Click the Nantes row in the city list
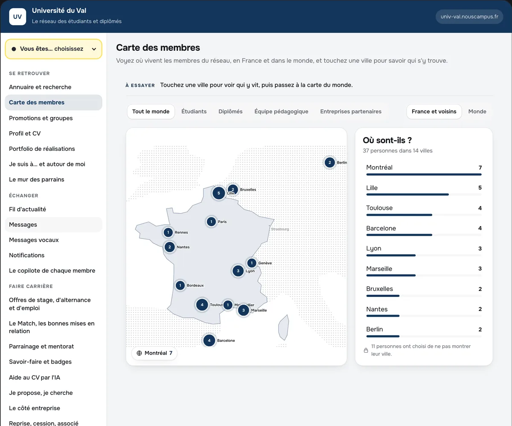Viewport: 512px width, 426px height. 424,311
